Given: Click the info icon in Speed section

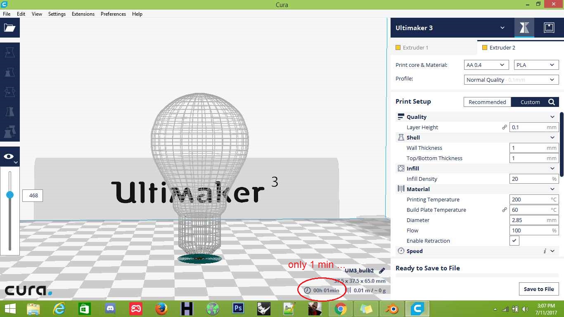Looking at the screenshot, I should [545, 251].
